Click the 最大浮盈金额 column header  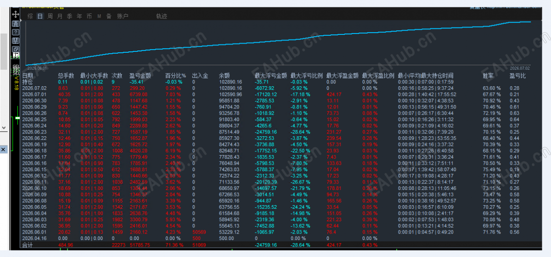[x=343, y=76]
